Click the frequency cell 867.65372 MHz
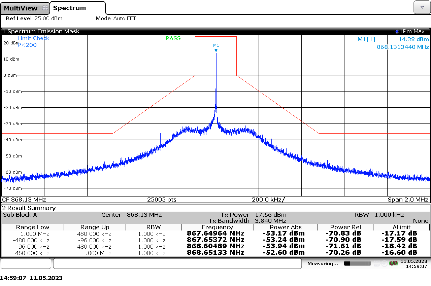Viewport: 431px width, 286px height. tap(215, 240)
